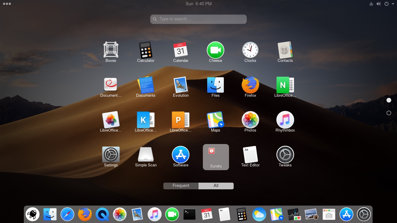This screenshot has width=397, height=223.
Task: Click the volume icon in top bar
Action: [379, 4]
